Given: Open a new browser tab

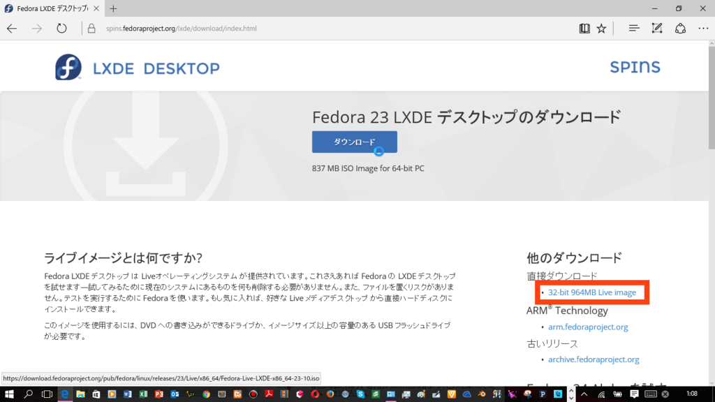Looking at the screenshot, I should point(113,8).
